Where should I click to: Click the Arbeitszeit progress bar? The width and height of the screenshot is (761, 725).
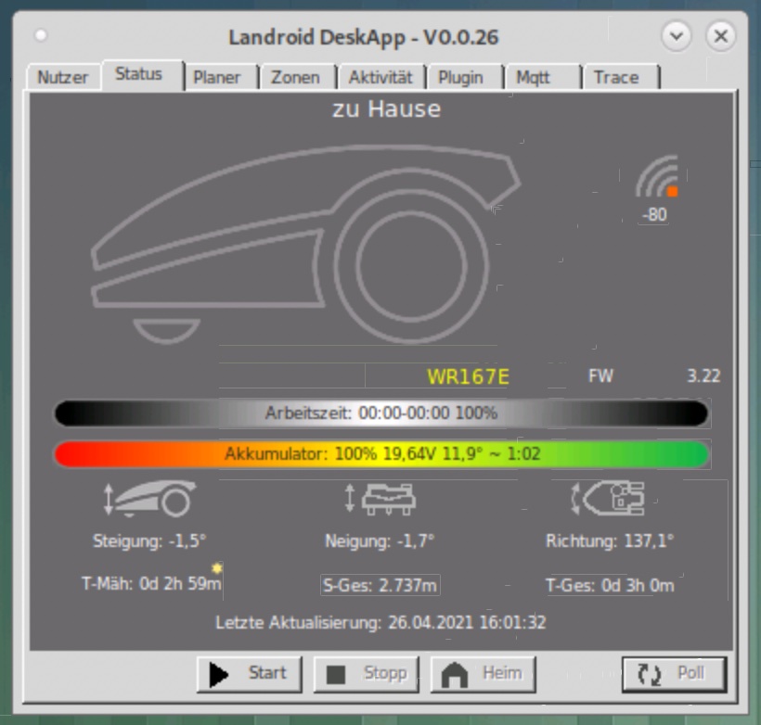pos(381,413)
